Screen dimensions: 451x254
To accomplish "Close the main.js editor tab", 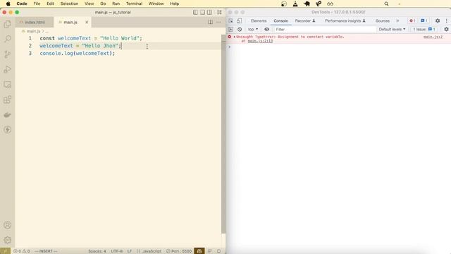I will (87, 22).
